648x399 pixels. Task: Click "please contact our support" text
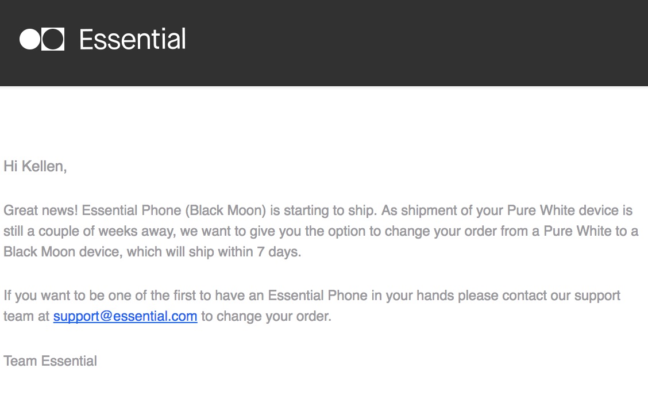click(x=552, y=296)
